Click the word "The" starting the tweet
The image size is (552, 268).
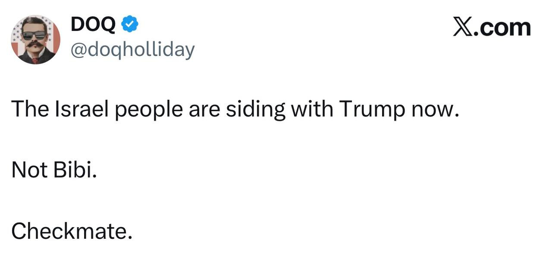tap(30, 109)
